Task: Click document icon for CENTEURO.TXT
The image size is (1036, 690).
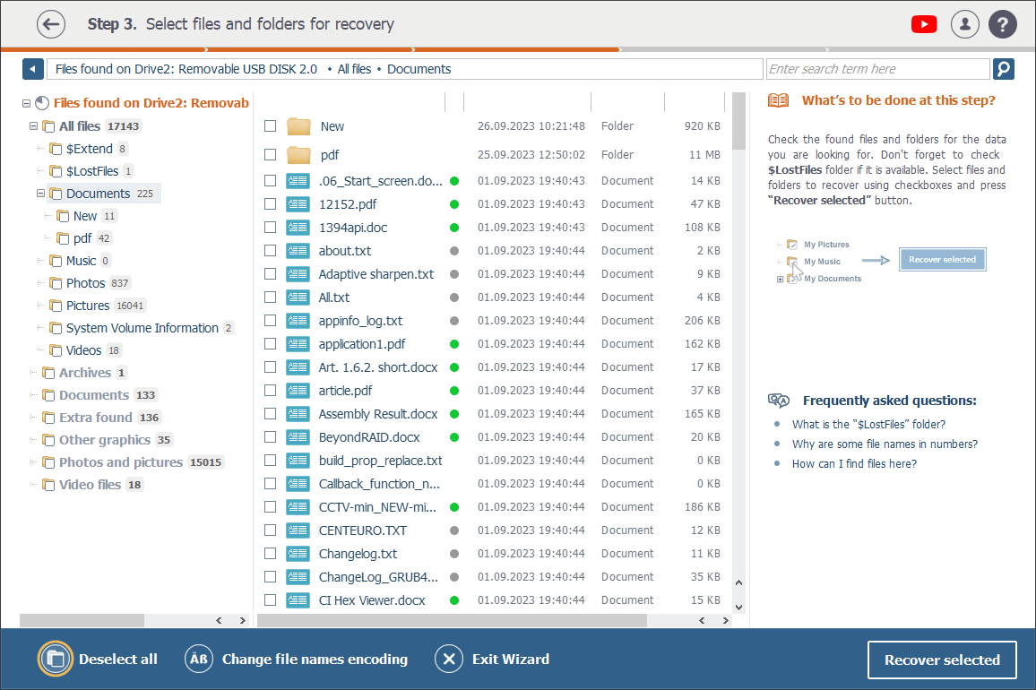Action: tap(298, 530)
